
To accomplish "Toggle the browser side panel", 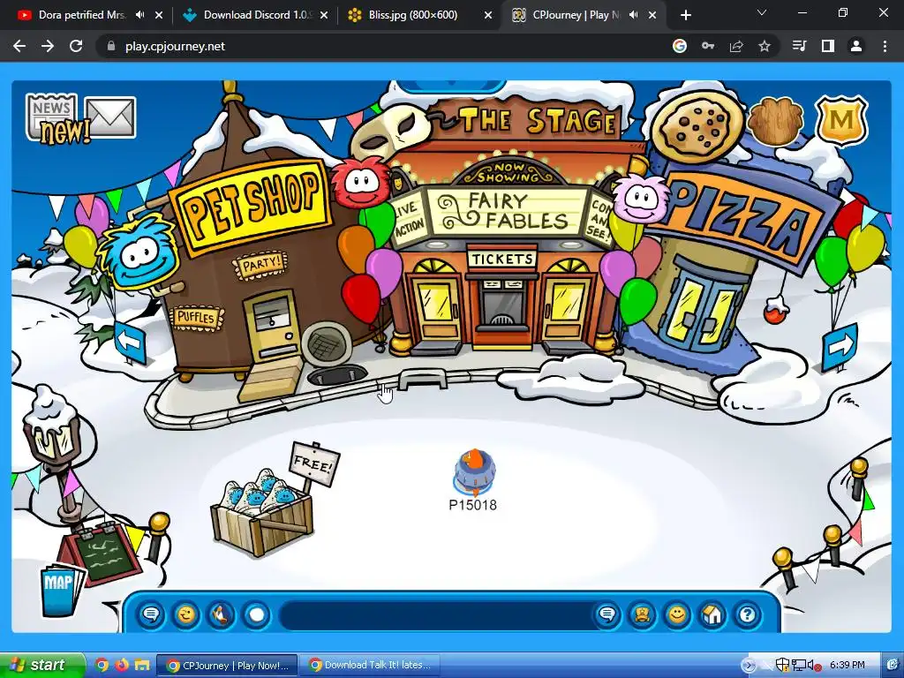I will click(828, 46).
